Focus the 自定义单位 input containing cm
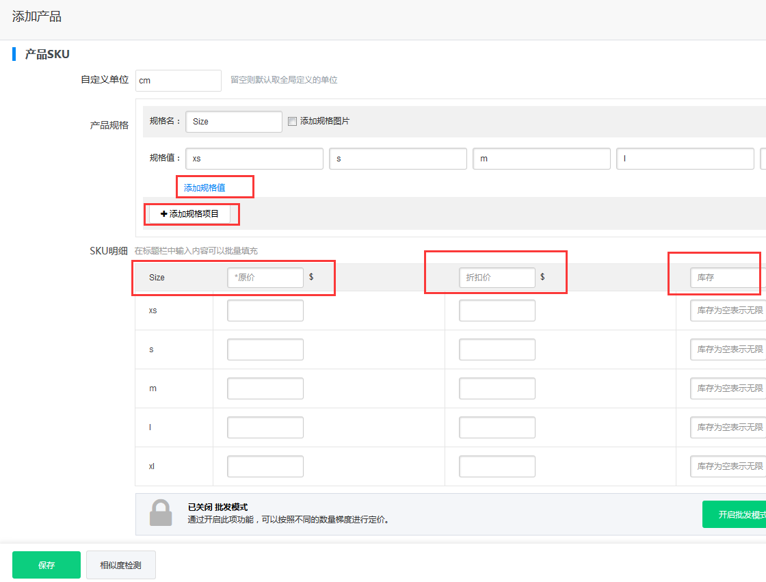 pos(179,81)
